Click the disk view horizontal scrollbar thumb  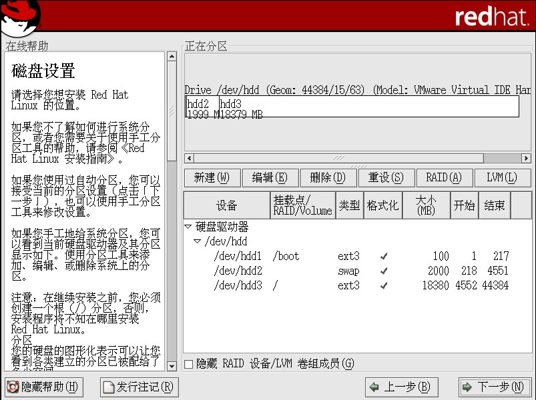click(339, 158)
